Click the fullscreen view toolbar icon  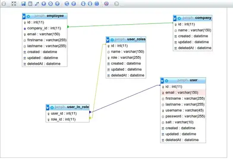click(x=14, y=4)
